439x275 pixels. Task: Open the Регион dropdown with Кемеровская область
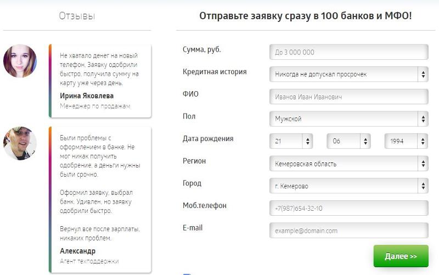click(x=349, y=164)
